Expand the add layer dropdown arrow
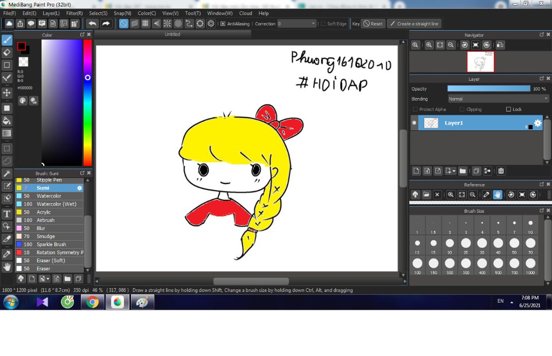 454,171
